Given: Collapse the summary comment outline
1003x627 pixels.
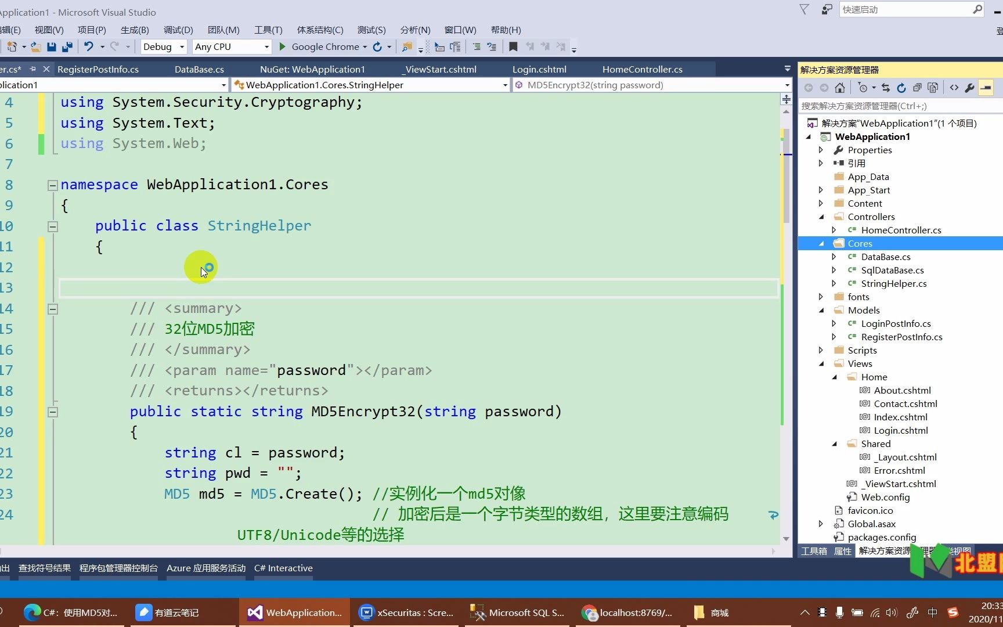Looking at the screenshot, I should pyautogui.click(x=52, y=309).
